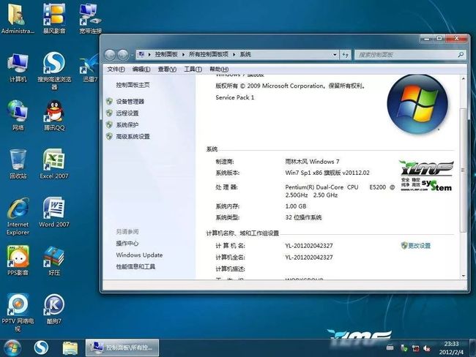Open the Administrator folder desktop icon
The width and height of the screenshot is (476, 357).
coord(18,18)
